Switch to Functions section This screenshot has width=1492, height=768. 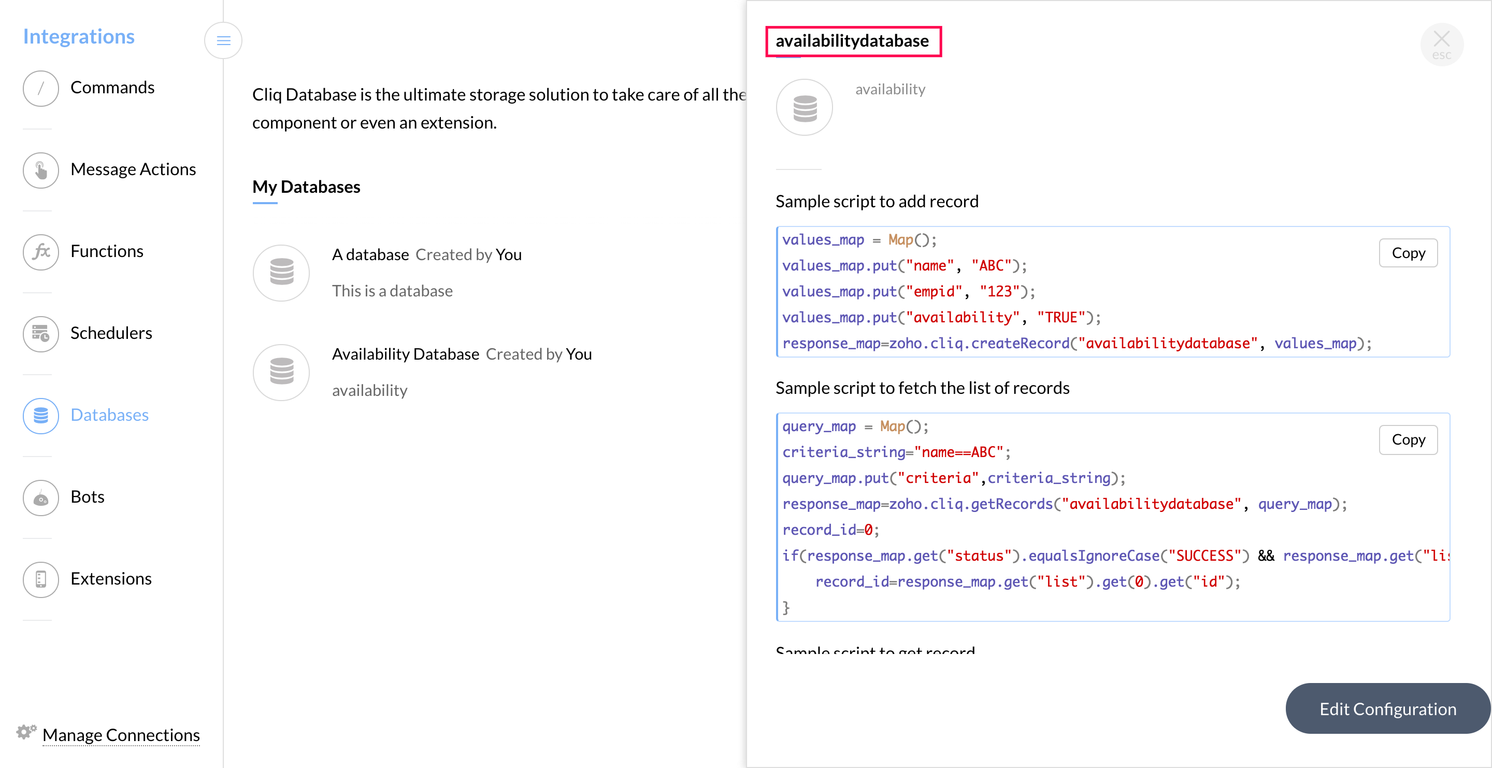click(107, 251)
